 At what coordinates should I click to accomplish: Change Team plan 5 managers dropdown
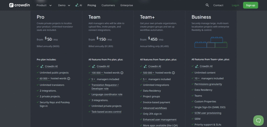93,79
